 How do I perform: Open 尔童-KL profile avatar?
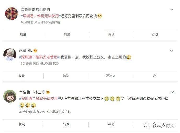pos(10,55)
